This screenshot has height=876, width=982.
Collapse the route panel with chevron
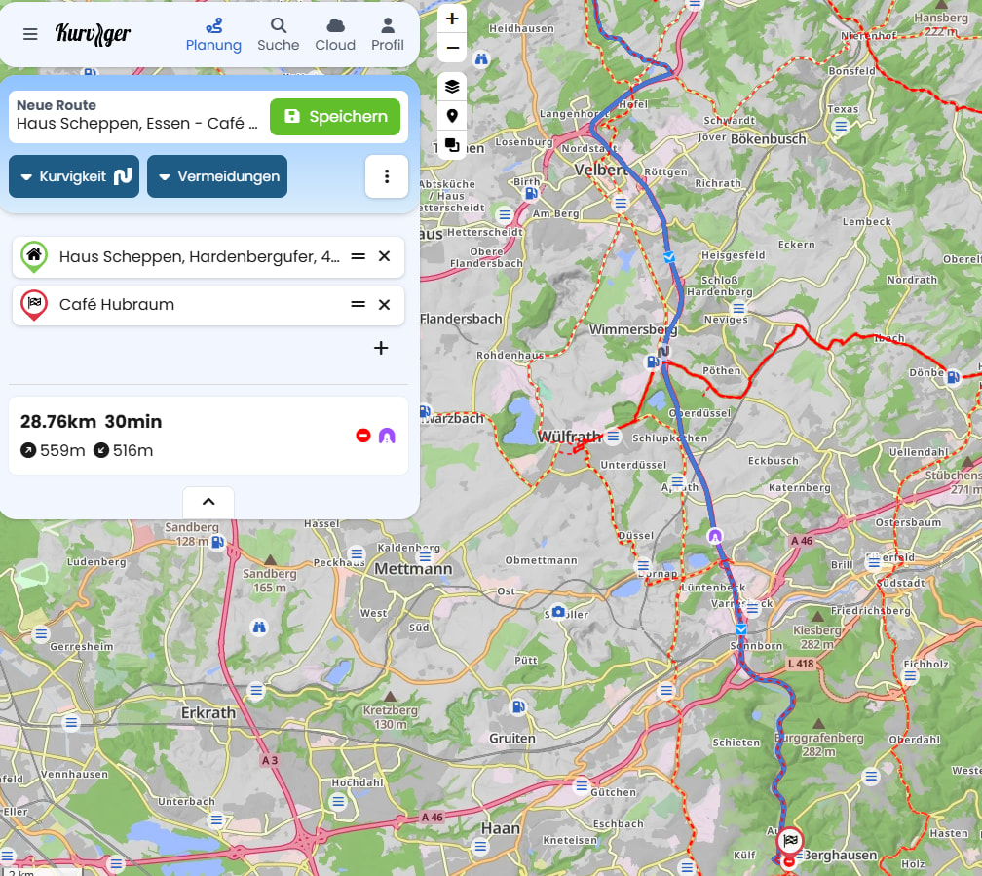208,502
